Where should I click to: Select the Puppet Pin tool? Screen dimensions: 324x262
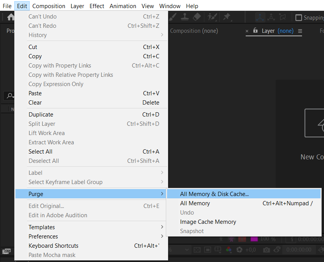(227, 17)
